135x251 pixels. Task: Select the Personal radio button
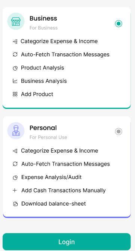tap(119, 131)
